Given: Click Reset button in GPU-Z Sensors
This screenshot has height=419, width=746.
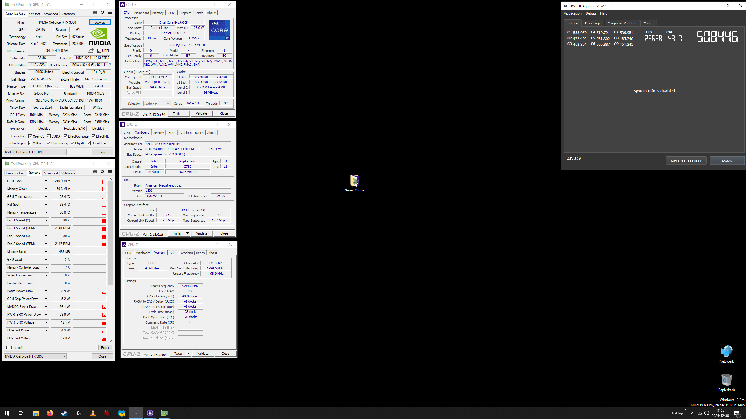Looking at the screenshot, I should point(105,347).
